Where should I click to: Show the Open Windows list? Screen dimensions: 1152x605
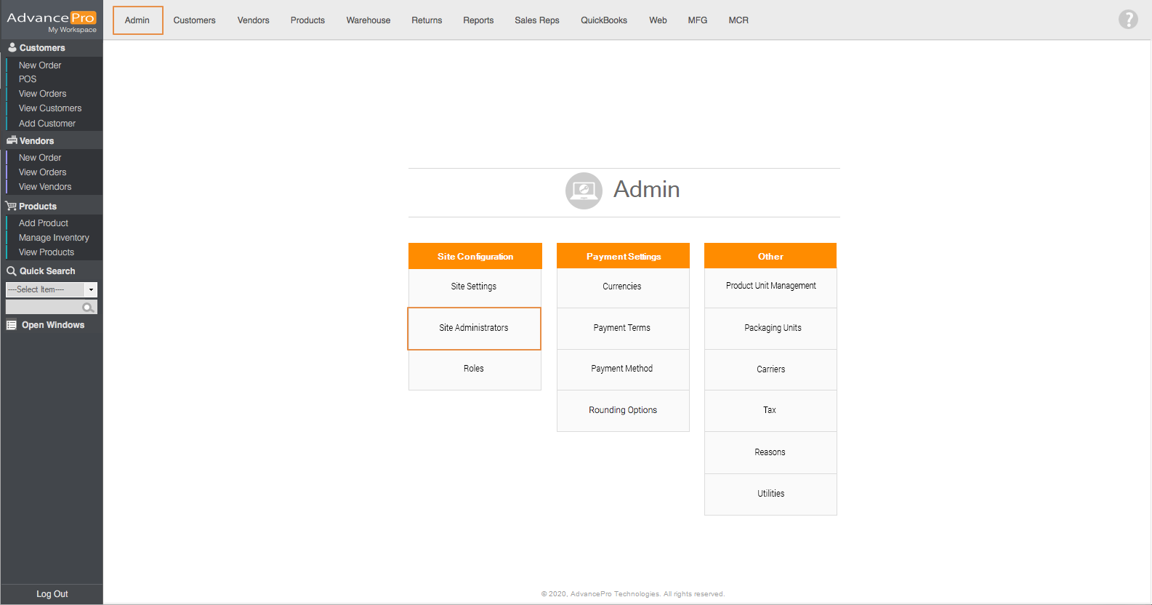click(x=52, y=325)
